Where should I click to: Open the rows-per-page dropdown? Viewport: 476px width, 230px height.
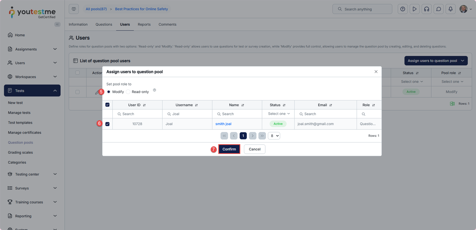274,136
